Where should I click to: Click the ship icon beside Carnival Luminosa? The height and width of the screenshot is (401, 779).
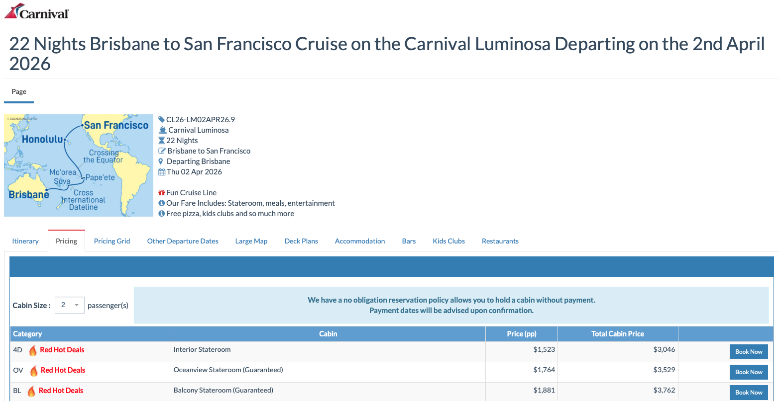162,130
